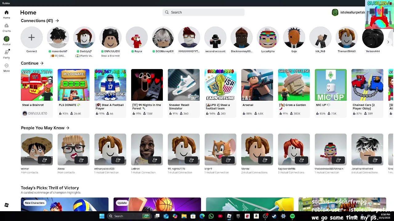Image resolution: width=394 pixels, height=221 pixels.
Task: Click the Today's Picks: Thrill of Victory heading
Action: [50, 188]
